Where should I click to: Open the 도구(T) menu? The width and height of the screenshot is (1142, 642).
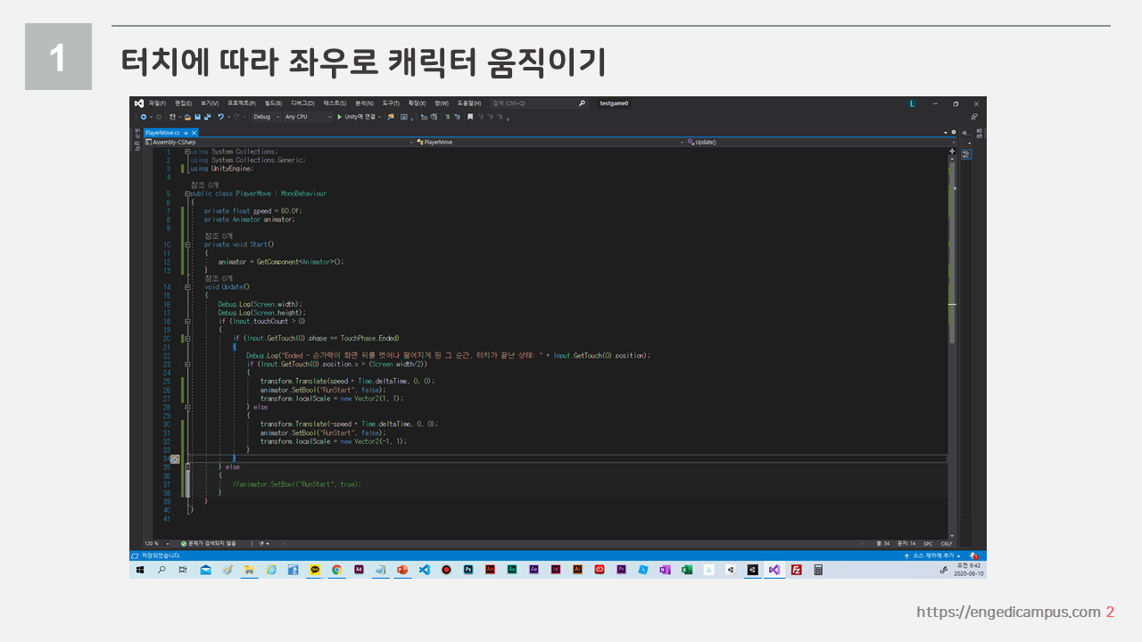pos(391,103)
